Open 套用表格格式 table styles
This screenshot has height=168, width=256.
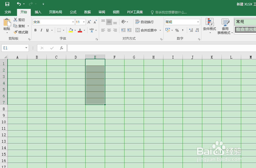coord(225,26)
